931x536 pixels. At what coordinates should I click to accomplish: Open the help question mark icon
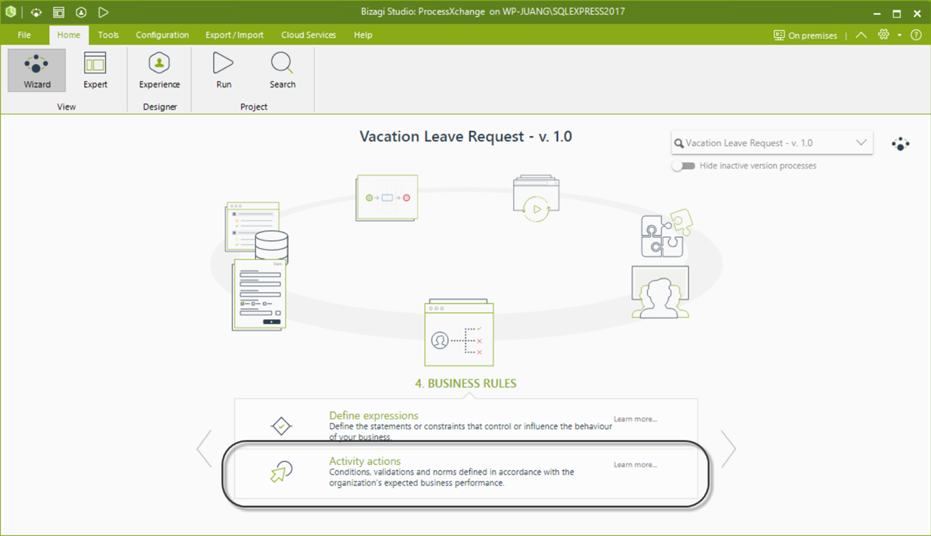(x=916, y=35)
